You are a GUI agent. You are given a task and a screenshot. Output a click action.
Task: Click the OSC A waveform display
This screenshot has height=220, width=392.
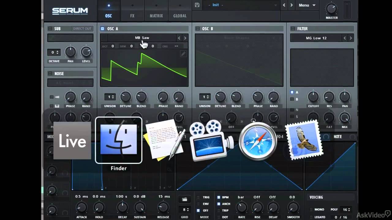[144, 68]
